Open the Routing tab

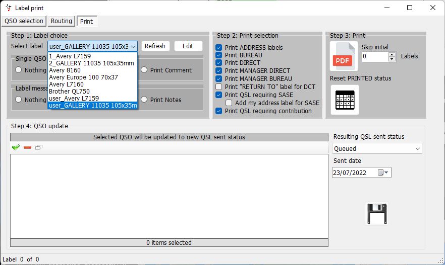point(62,21)
